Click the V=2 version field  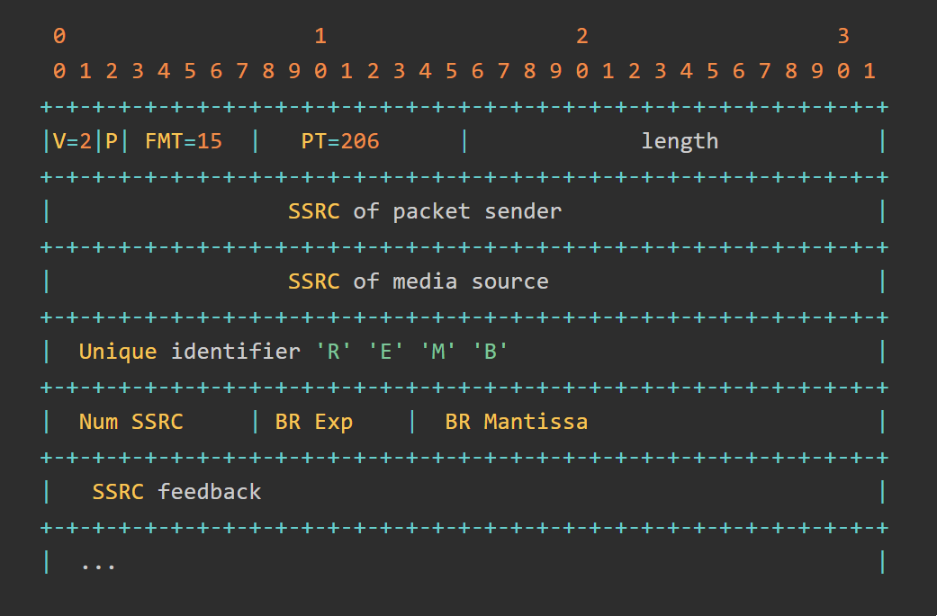pyautogui.click(x=72, y=141)
